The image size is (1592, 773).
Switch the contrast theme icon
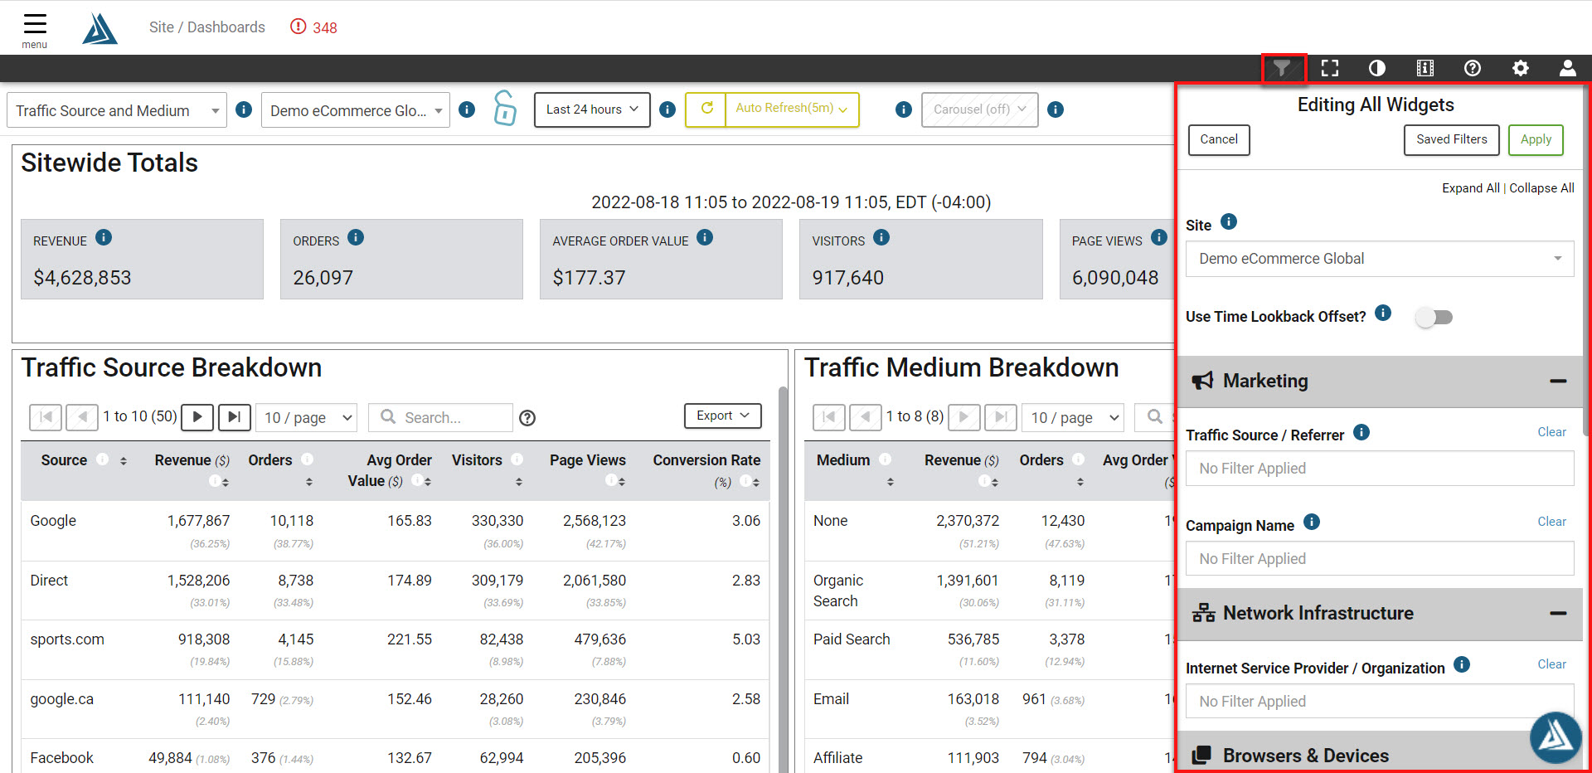[1377, 68]
